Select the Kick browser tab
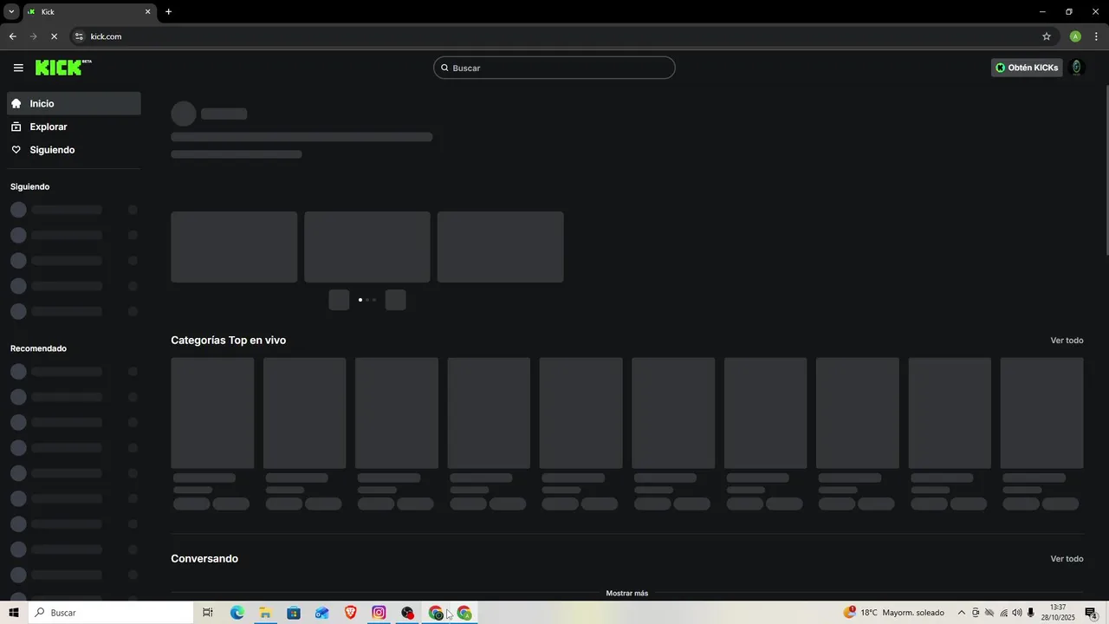 point(89,12)
